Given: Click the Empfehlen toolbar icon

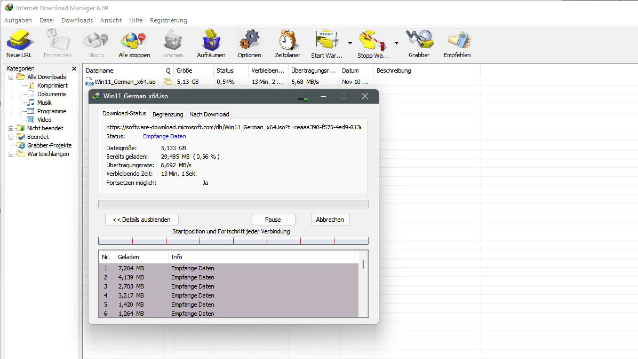Looking at the screenshot, I should coord(457,44).
